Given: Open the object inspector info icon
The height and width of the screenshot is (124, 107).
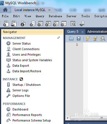Looking at the screenshot, I should coord(23,24).
